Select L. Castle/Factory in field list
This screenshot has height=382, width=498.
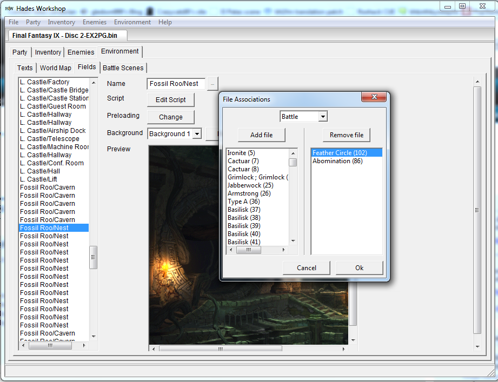(x=54, y=82)
